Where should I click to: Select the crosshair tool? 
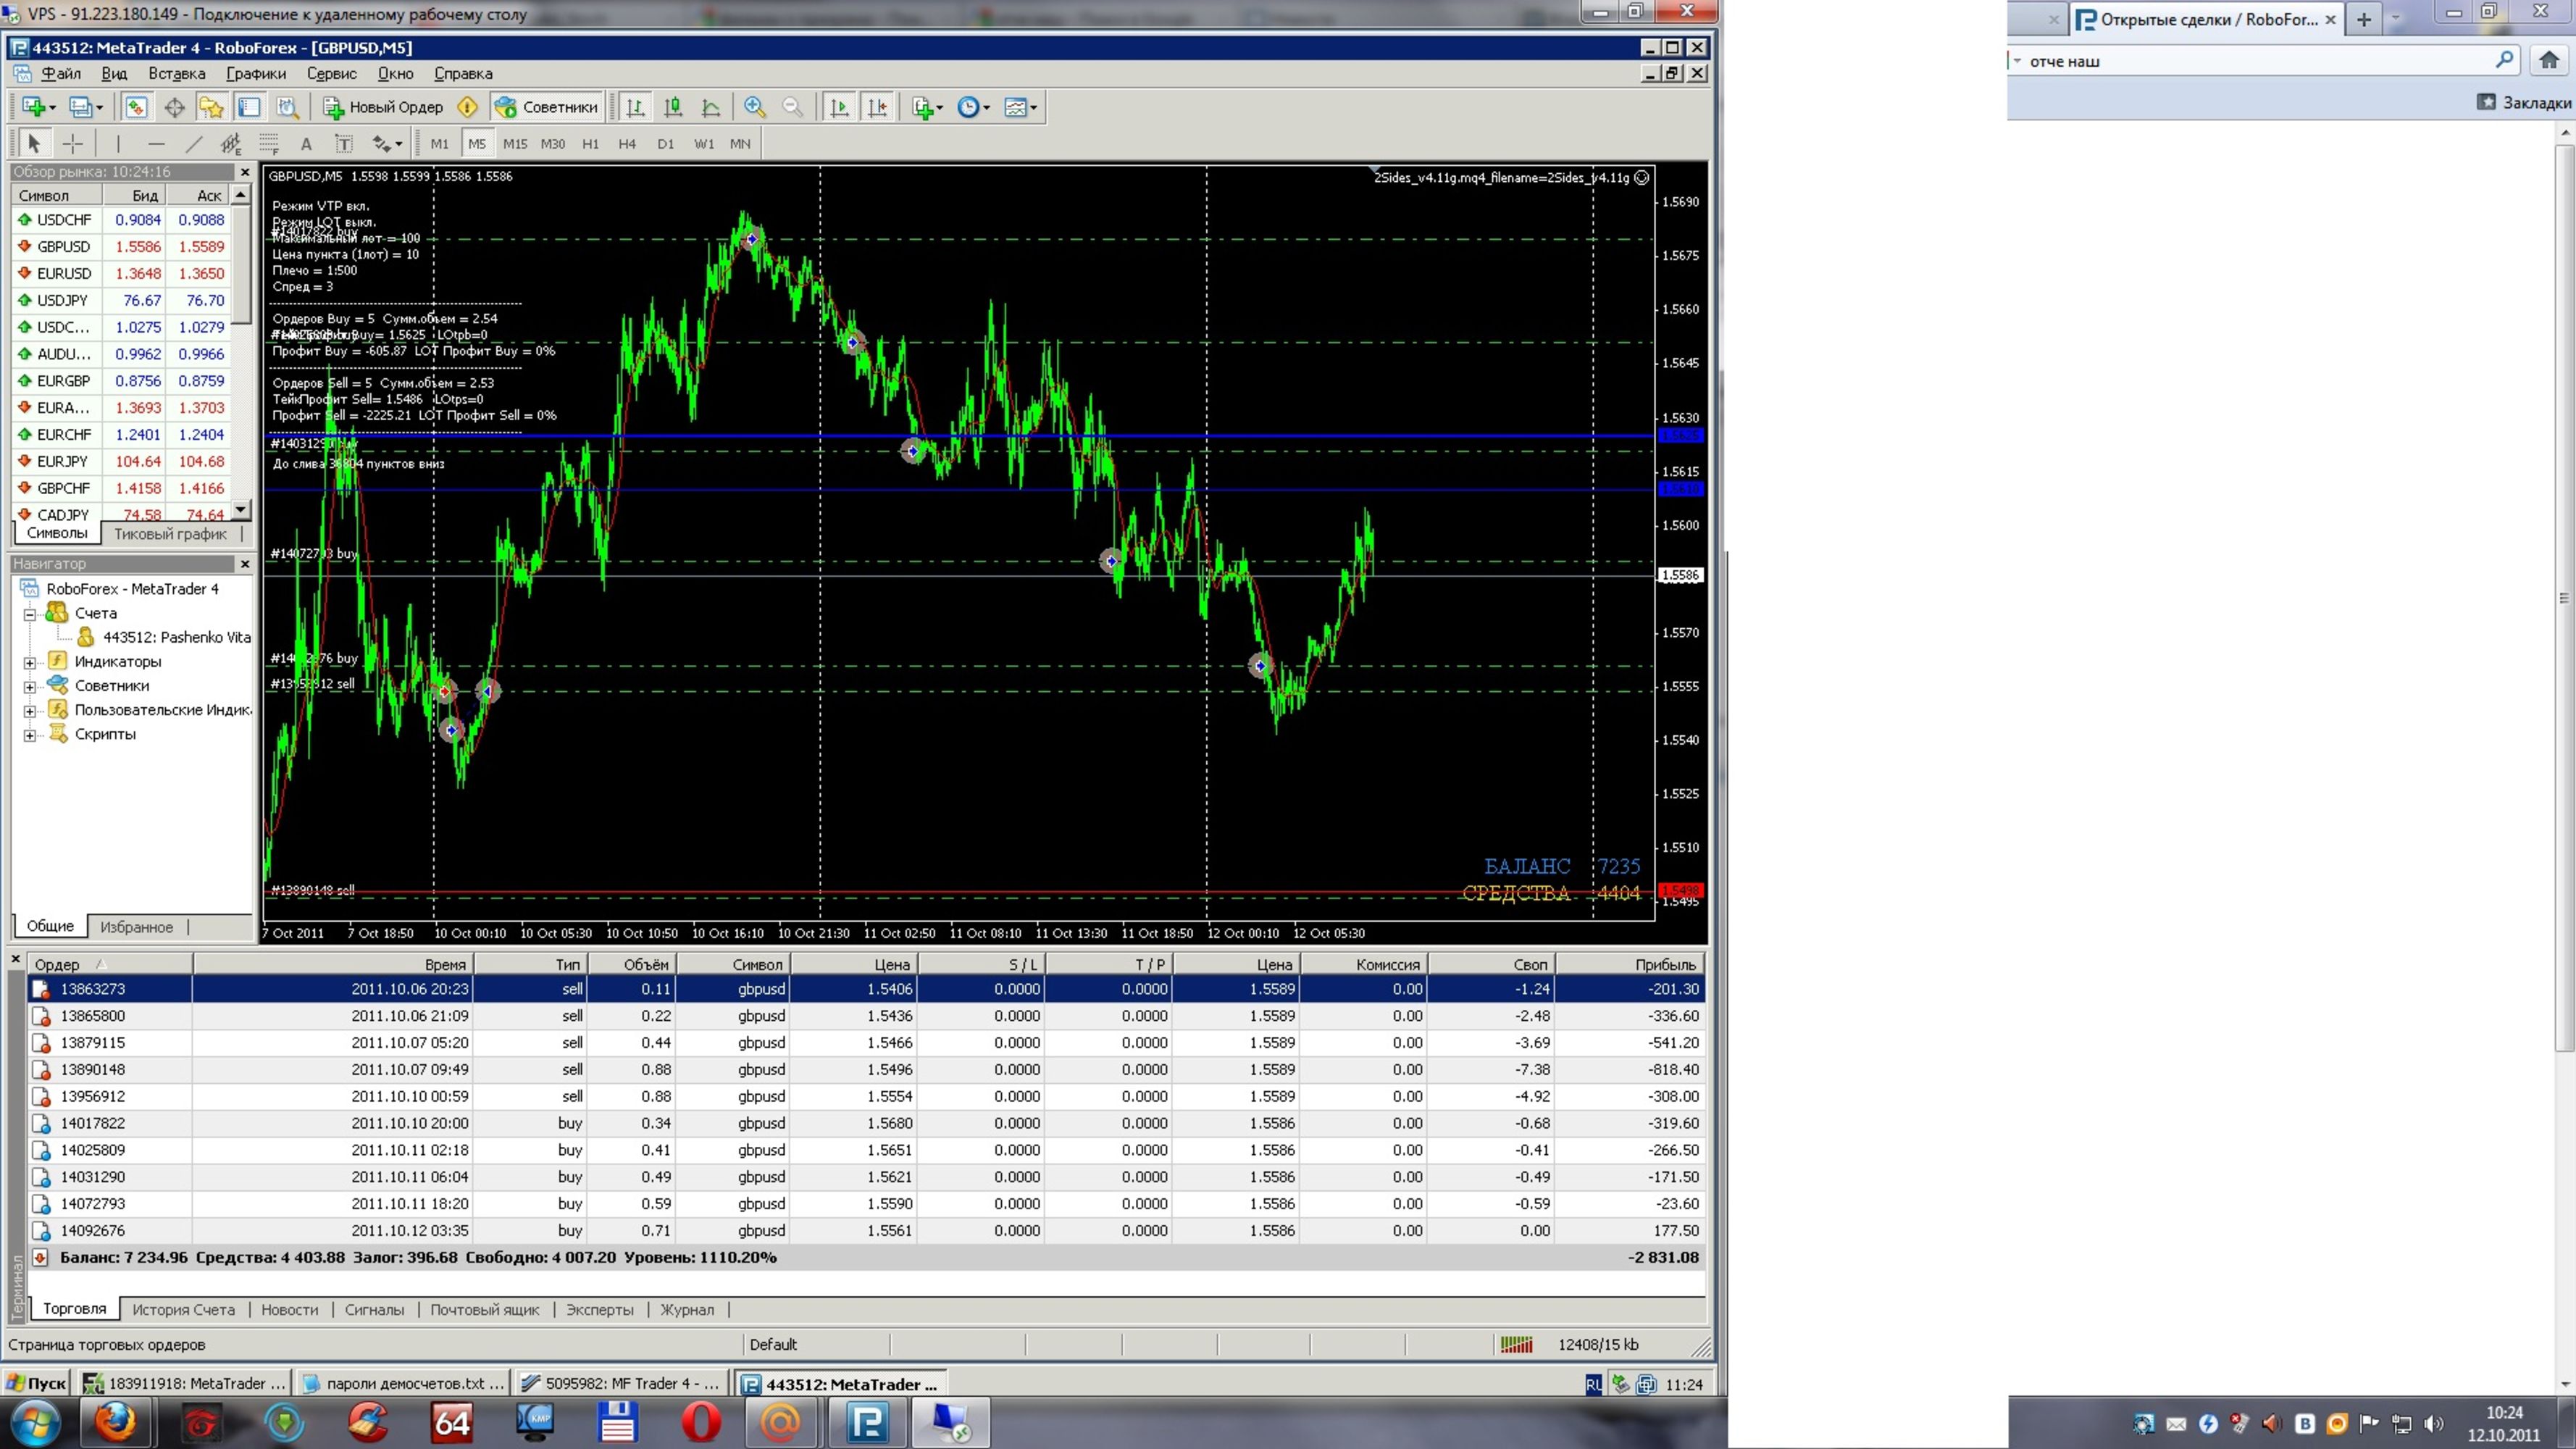click(x=72, y=144)
